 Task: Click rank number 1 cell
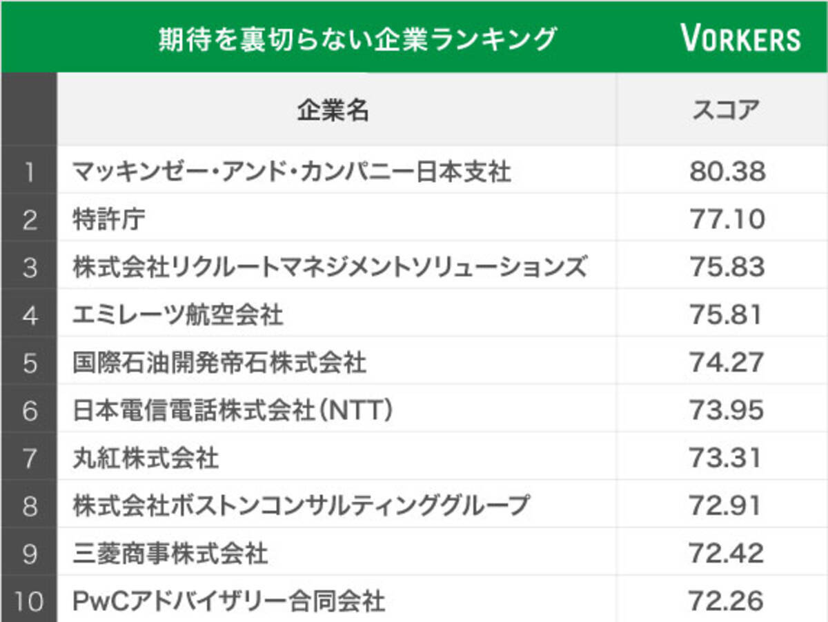click(x=29, y=171)
